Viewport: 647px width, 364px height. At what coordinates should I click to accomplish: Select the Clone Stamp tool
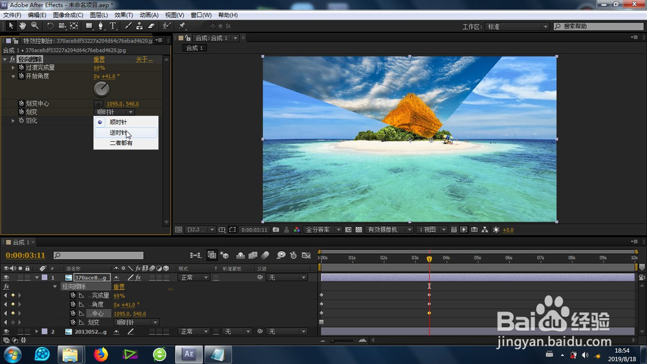(139, 26)
